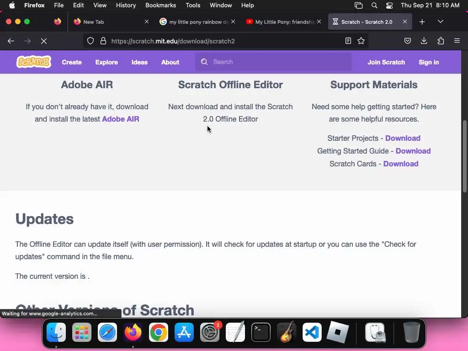The width and height of the screenshot is (468, 351).
Task: Open the History menu
Action: tap(126, 5)
